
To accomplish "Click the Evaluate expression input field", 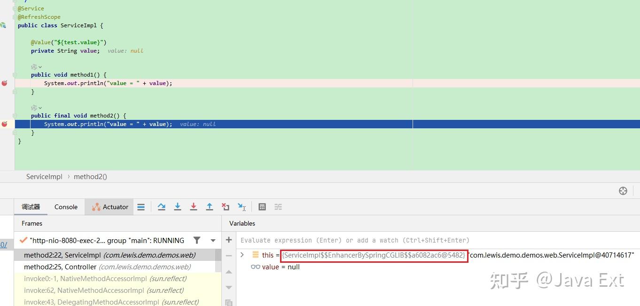I will 437,240.
